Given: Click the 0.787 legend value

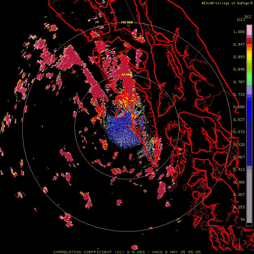Looking at the screenshot, I should pos(239,82).
